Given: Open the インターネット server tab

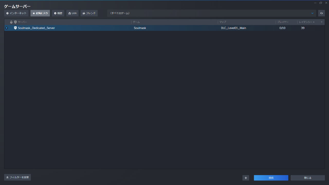Looking at the screenshot, I should click(16, 13).
